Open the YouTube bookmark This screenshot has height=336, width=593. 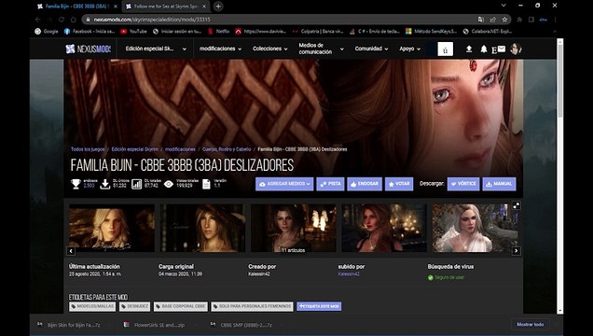[x=133, y=32]
